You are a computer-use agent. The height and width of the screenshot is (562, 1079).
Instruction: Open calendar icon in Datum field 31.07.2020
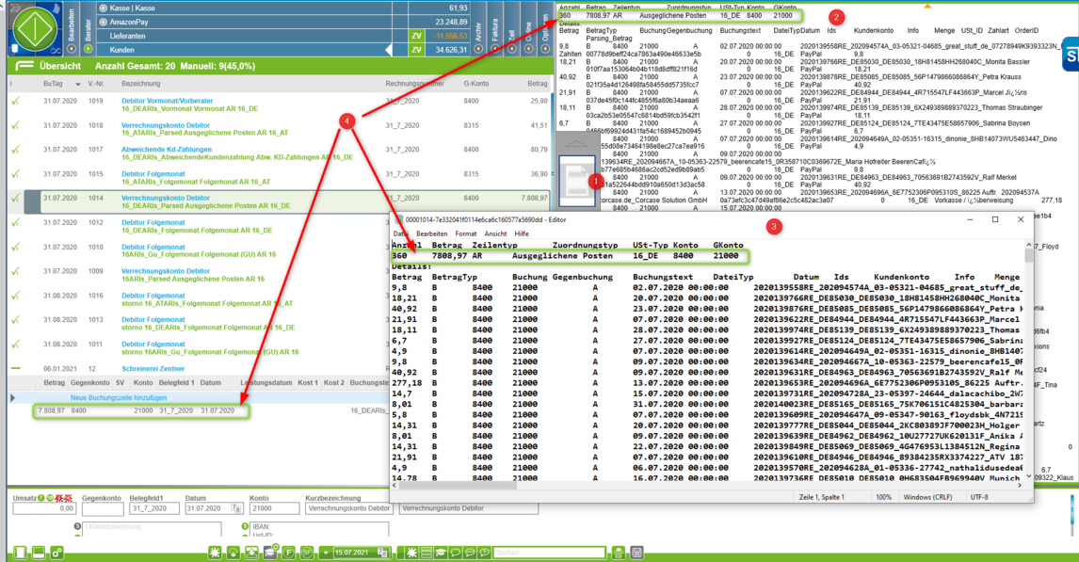click(x=236, y=508)
